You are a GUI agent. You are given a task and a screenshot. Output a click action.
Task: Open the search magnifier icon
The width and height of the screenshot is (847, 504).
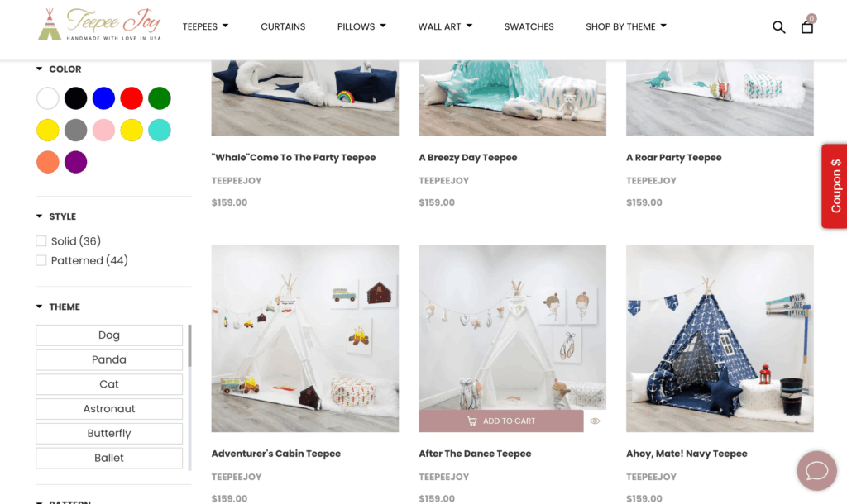(x=778, y=27)
